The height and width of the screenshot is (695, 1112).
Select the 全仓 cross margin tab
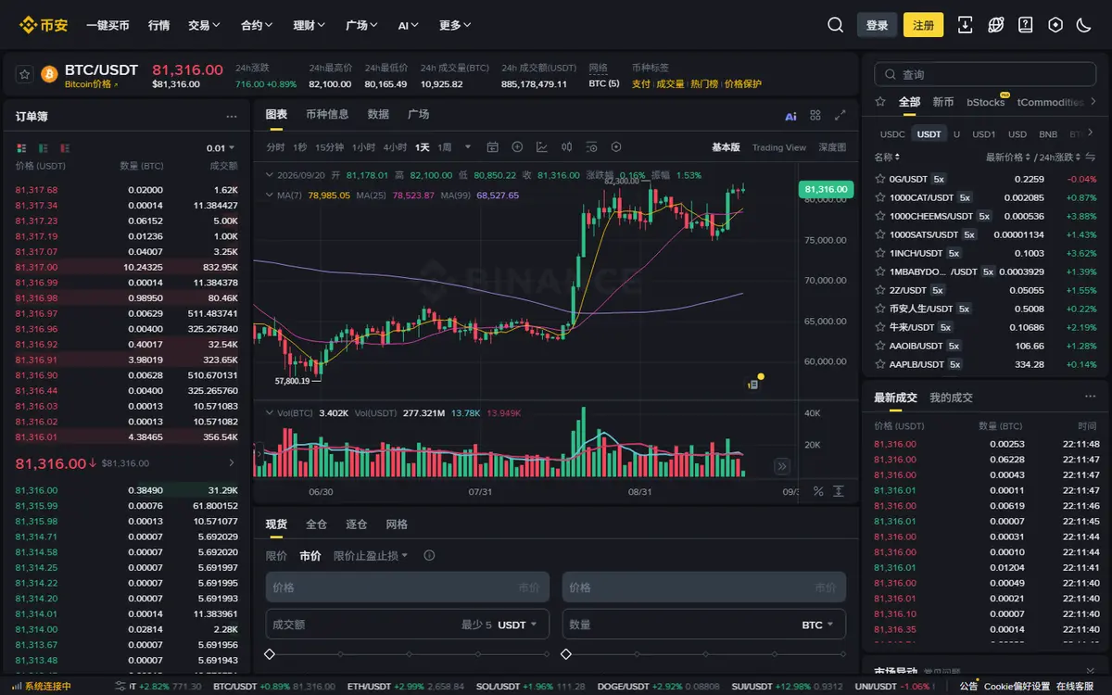316,524
